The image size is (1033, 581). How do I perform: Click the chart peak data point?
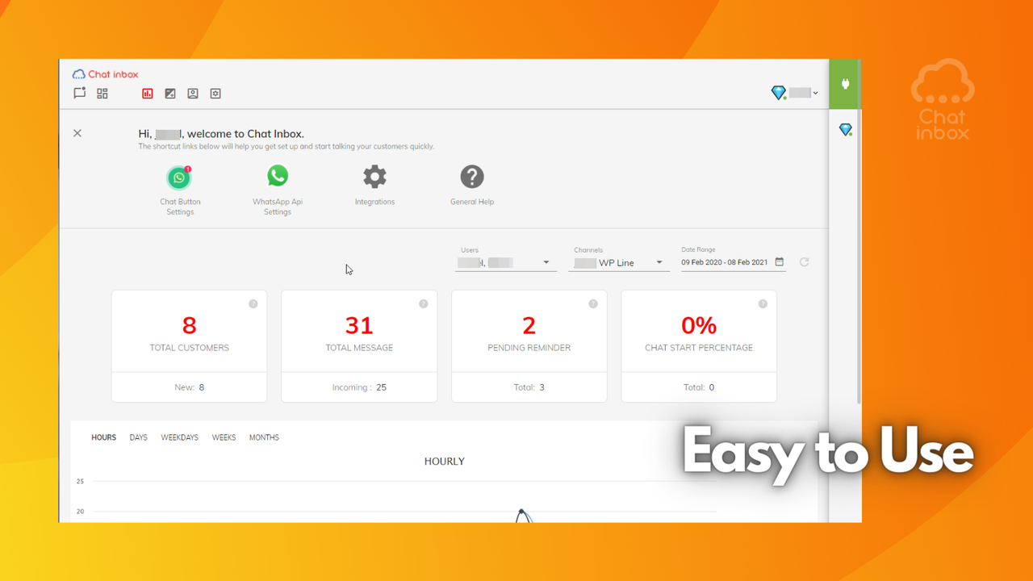(522, 511)
